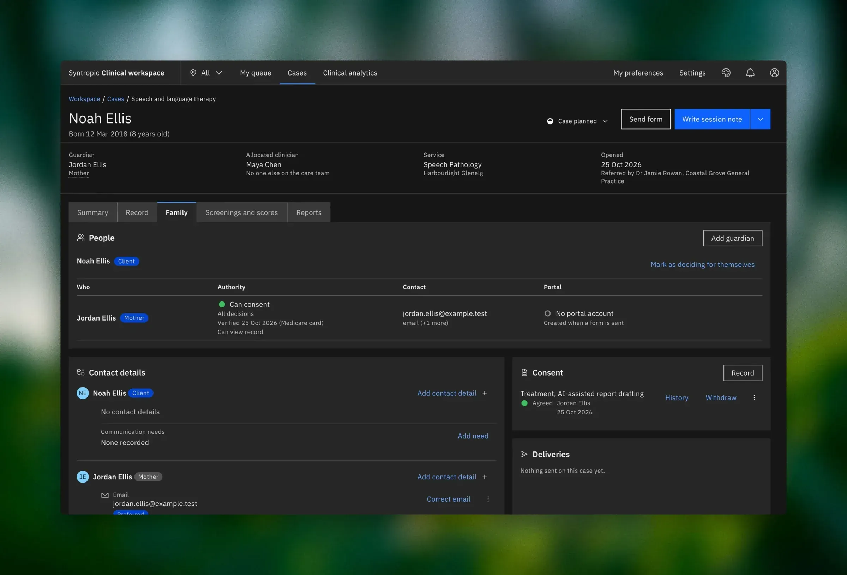This screenshot has width=847, height=575.
Task: Withdraw the treatment consent
Action: coord(721,397)
